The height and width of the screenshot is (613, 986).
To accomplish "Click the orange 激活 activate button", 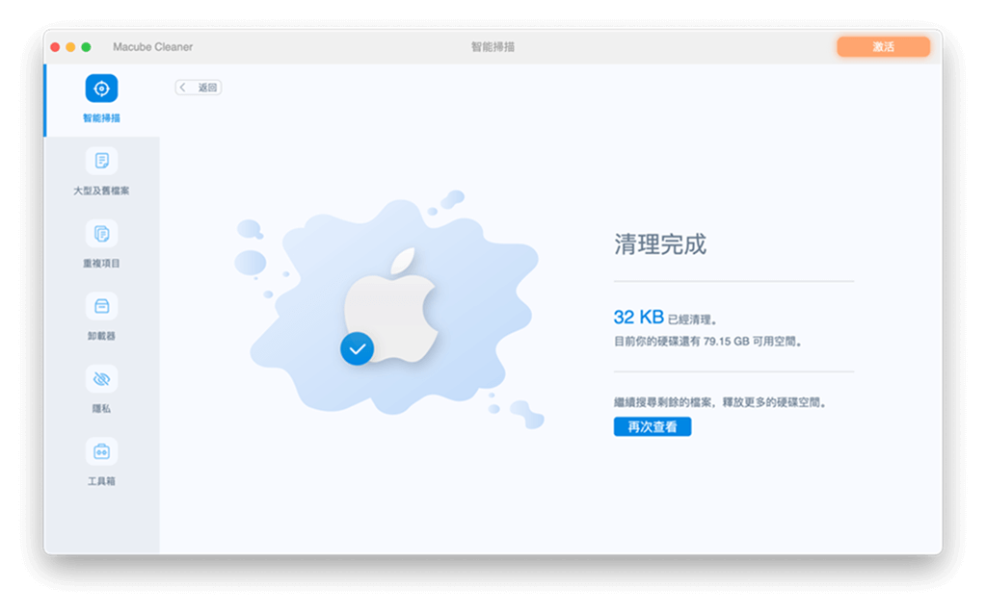I will coord(883,46).
